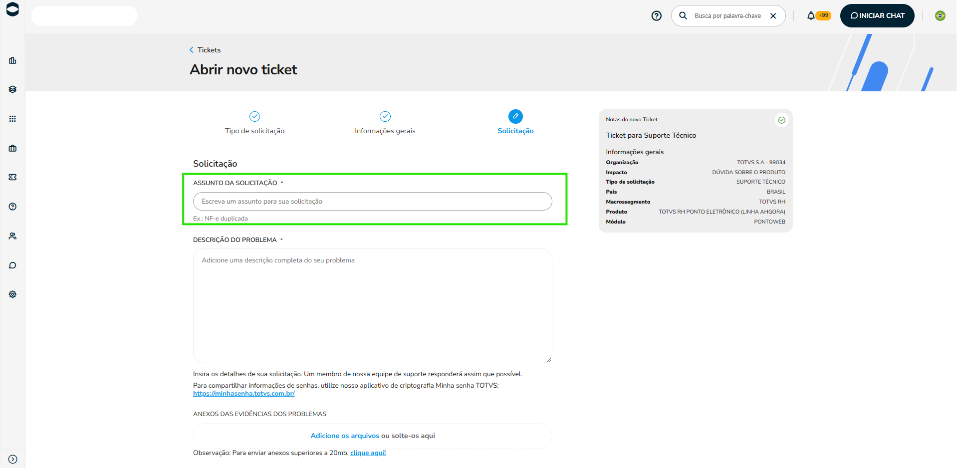Open the bar chart dashboard sidebar icon
The height and width of the screenshot is (468, 957).
pyautogui.click(x=12, y=60)
